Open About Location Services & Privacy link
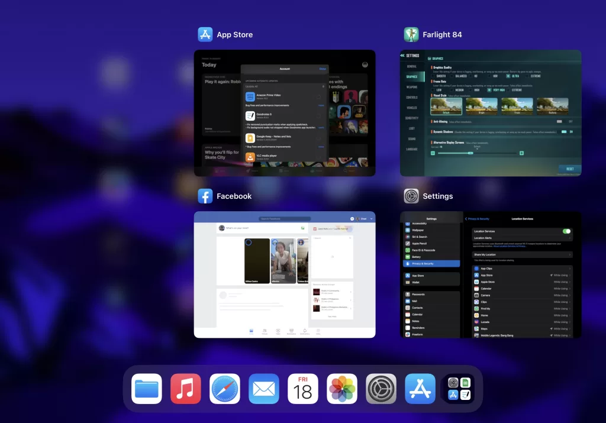 click(510, 246)
